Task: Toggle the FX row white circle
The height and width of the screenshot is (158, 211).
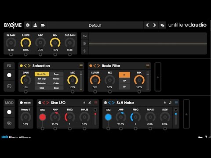Action: click(9, 75)
